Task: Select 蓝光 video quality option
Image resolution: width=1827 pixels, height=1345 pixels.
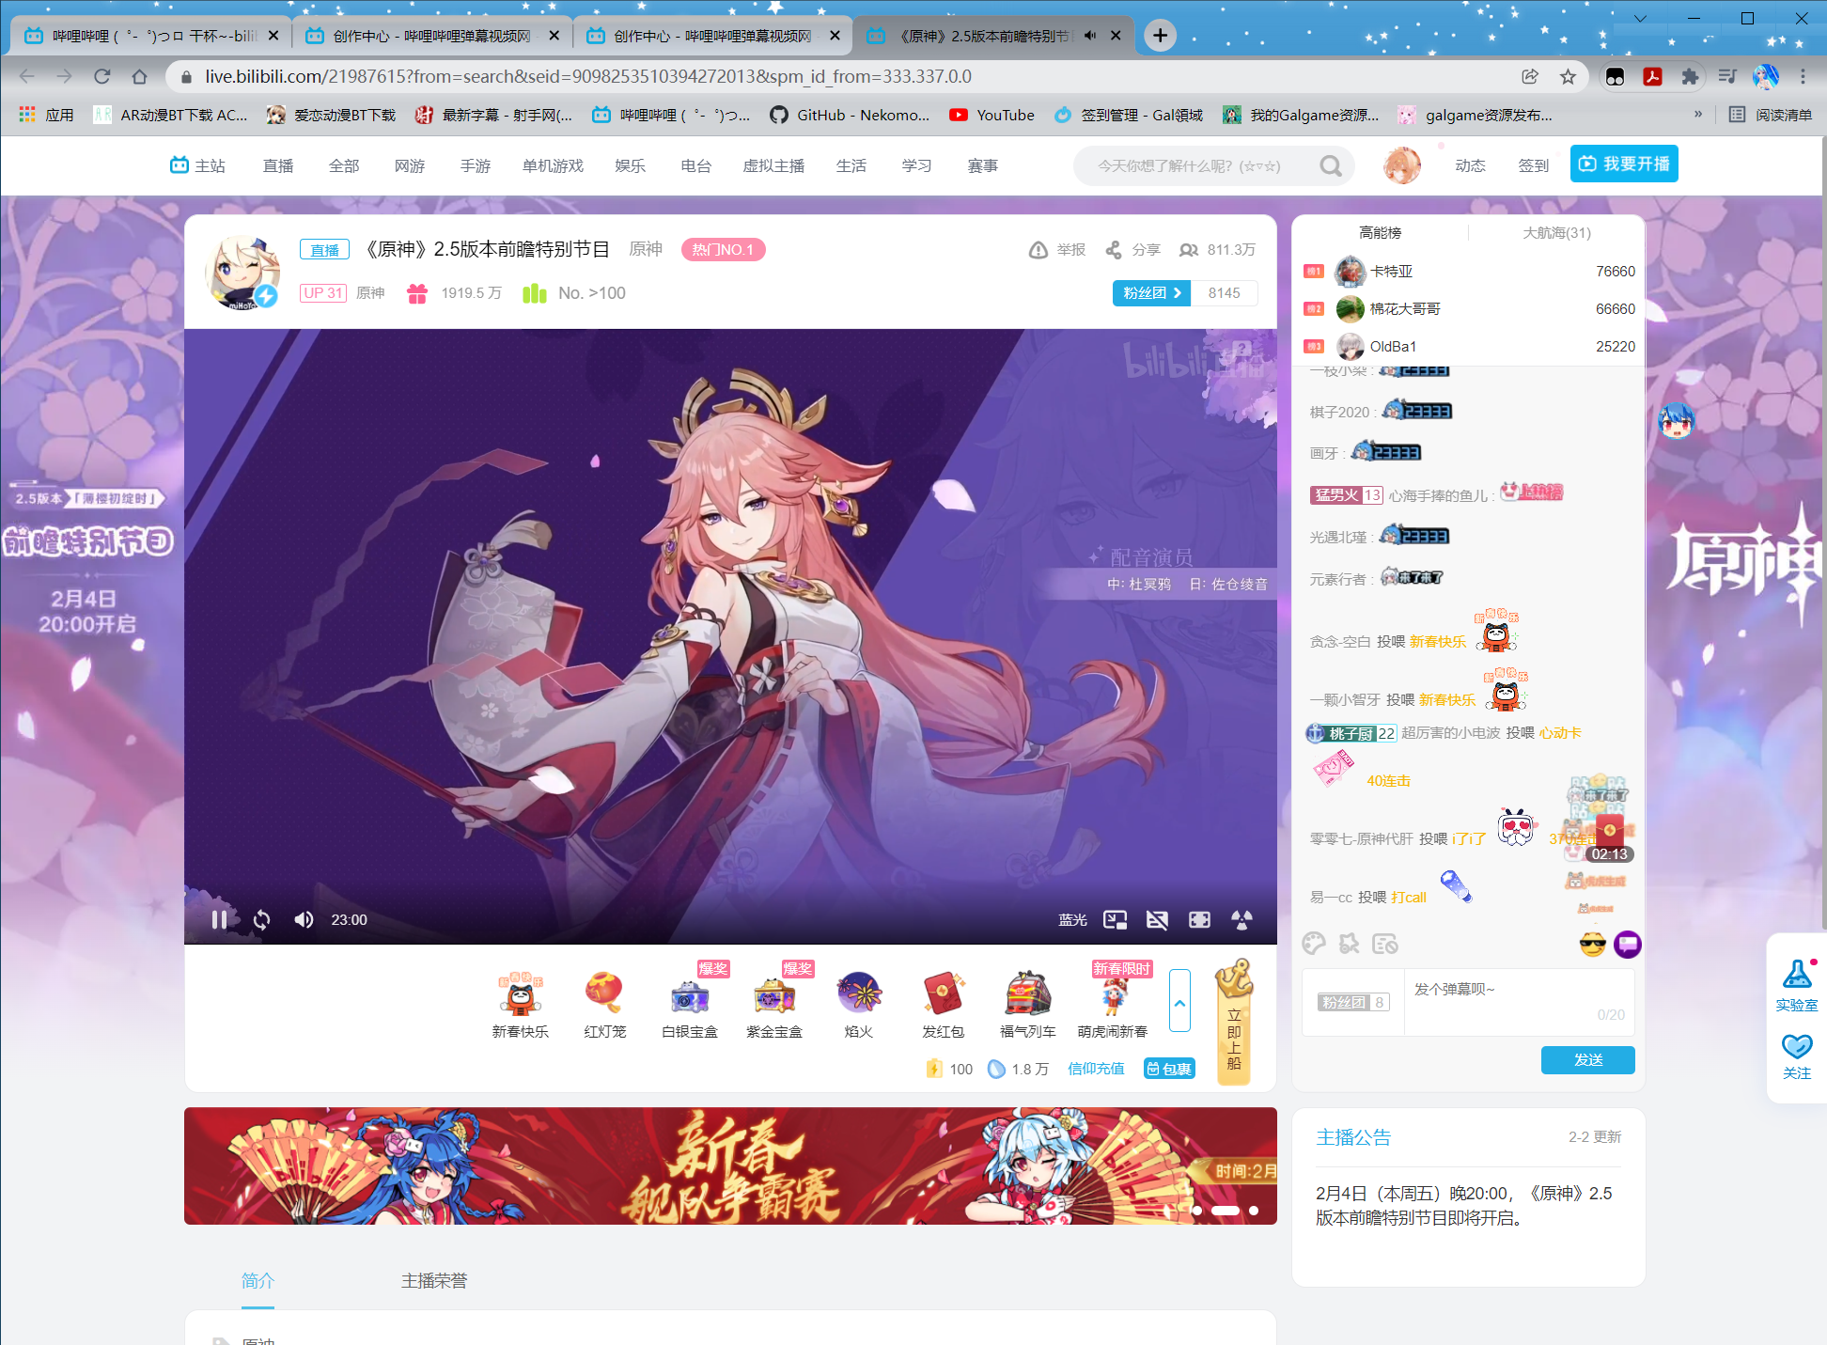Action: 1072,919
